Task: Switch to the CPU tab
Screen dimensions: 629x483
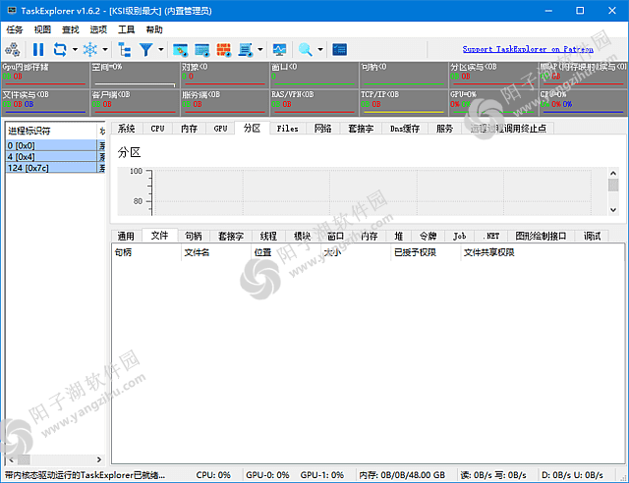Action: coord(157,129)
